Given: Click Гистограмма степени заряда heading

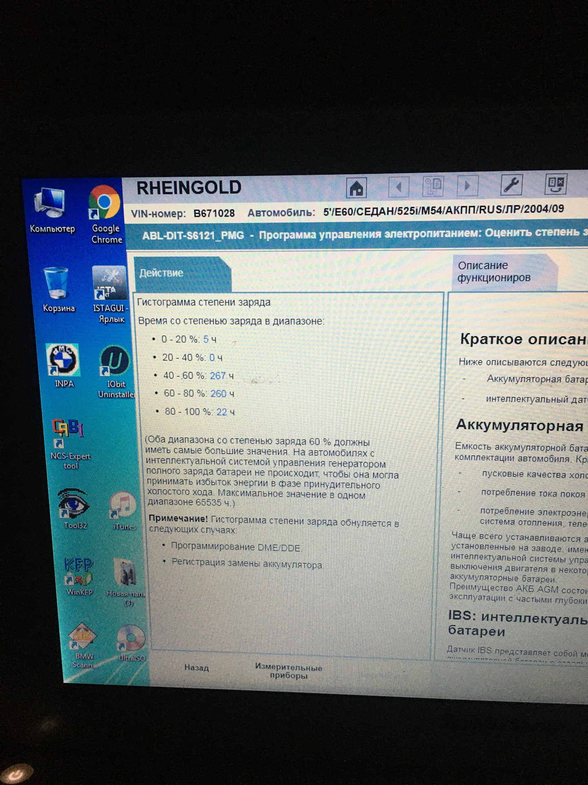Looking at the screenshot, I should click(x=204, y=303).
